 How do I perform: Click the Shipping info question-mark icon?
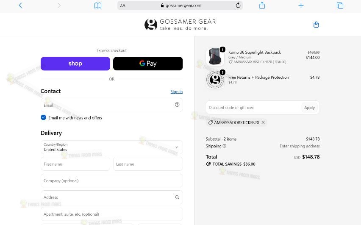(x=225, y=146)
